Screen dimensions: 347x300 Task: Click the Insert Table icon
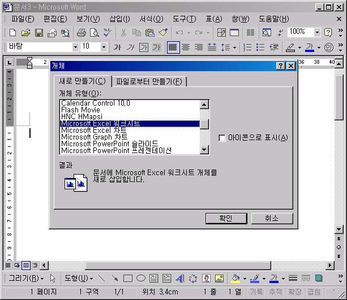pyautogui.click(x=234, y=33)
